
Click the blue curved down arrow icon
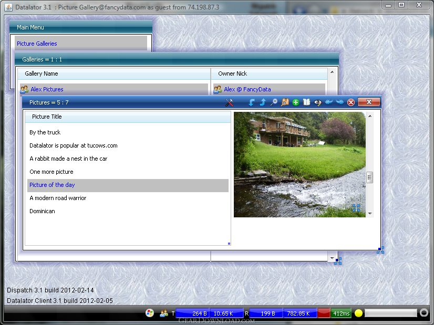click(251, 102)
